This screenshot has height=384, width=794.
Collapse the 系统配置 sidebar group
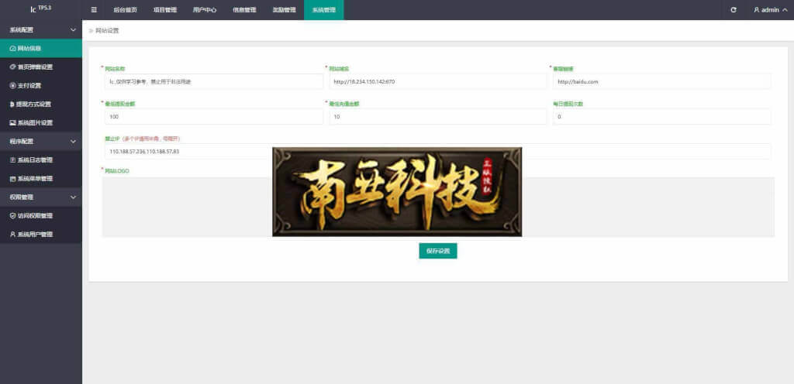click(41, 30)
